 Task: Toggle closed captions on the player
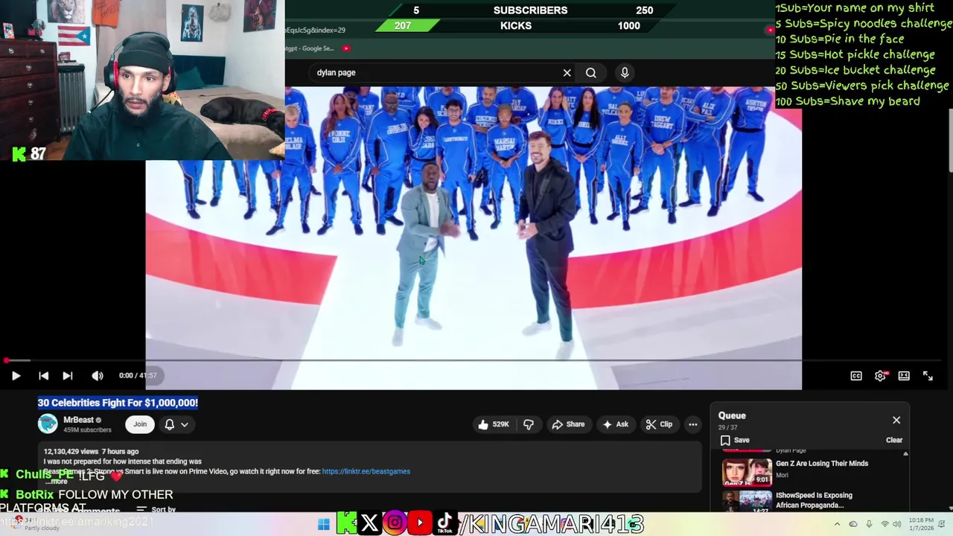click(x=856, y=376)
